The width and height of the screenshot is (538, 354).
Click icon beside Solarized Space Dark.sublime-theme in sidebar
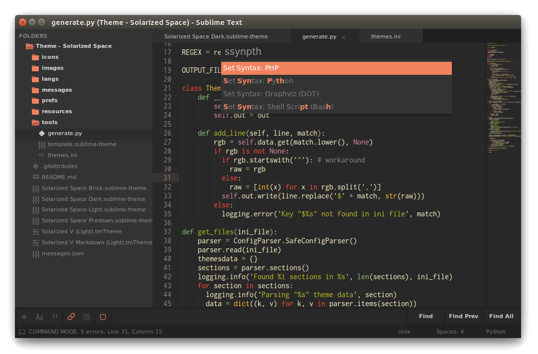pos(36,199)
